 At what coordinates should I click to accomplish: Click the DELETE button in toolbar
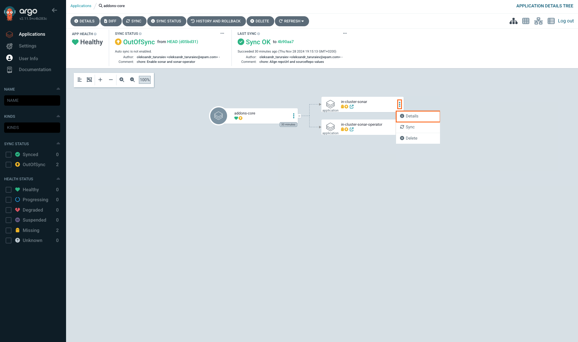pos(260,21)
